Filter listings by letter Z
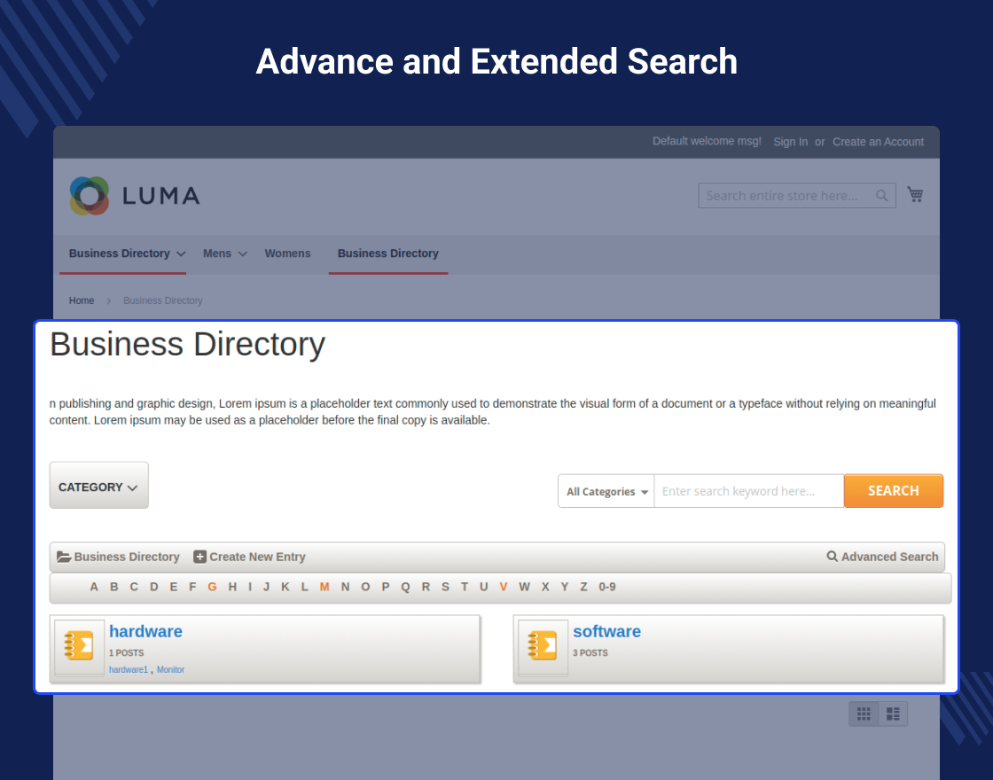Image resolution: width=993 pixels, height=780 pixels. [584, 587]
